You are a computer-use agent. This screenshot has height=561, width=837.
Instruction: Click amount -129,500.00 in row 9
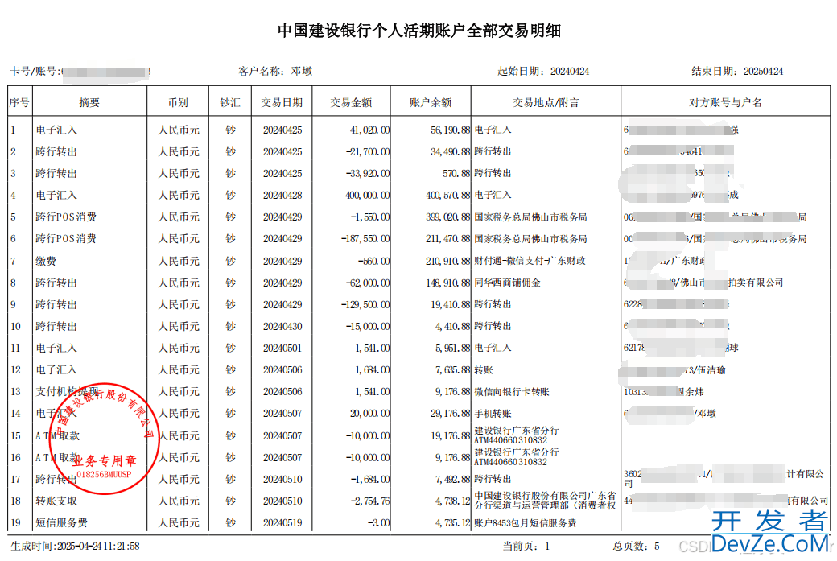pyautogui.click(x=365, y=305)
